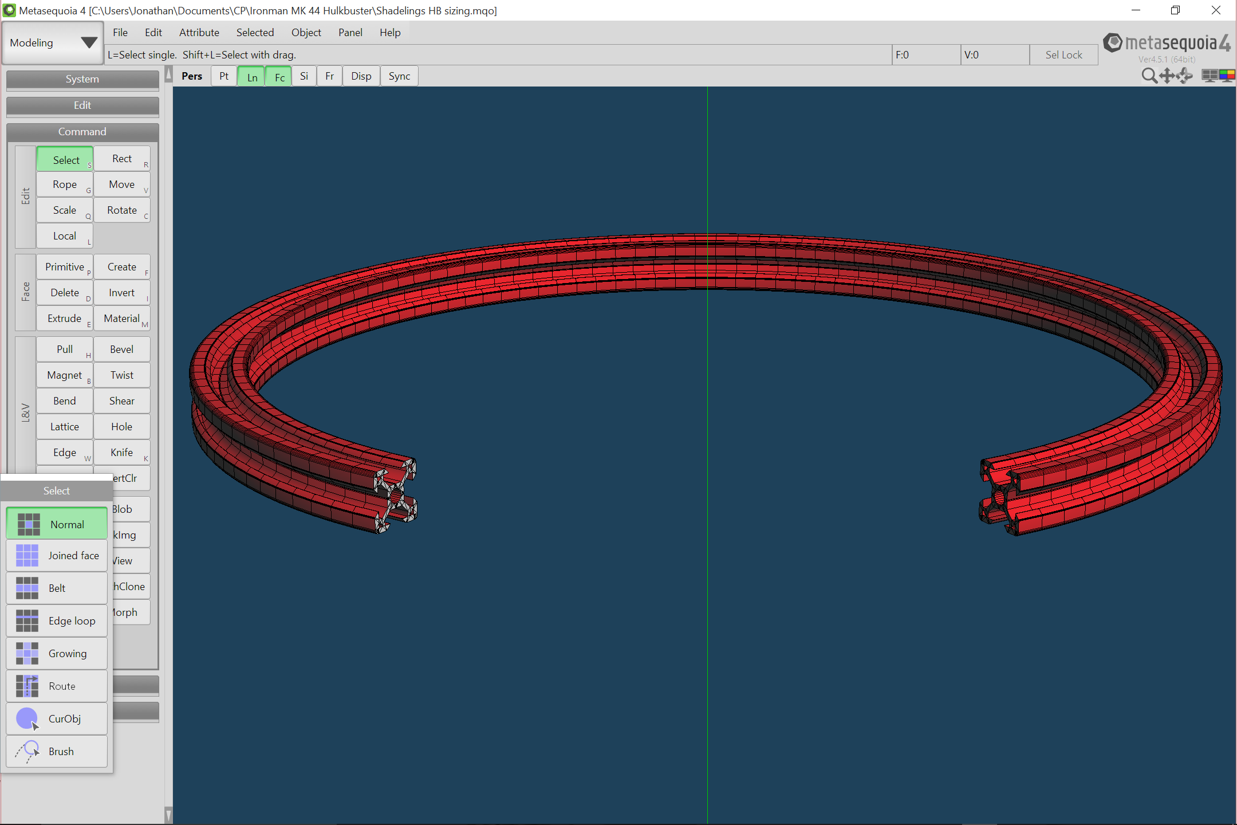Click the command panel vertical scrollbar
This screenshot has width=1237, height=825.
click(168, 444)
